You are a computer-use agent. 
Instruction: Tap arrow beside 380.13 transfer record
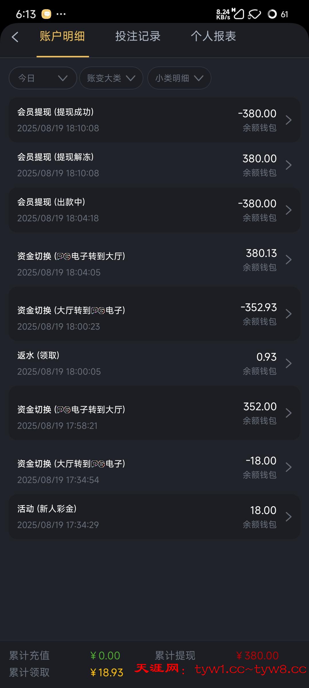(x=289, y=260)
